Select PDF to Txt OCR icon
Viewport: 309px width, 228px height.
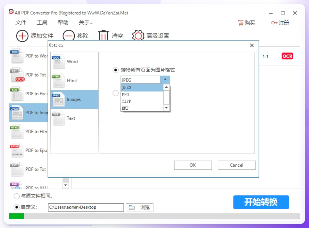[17, 75]
